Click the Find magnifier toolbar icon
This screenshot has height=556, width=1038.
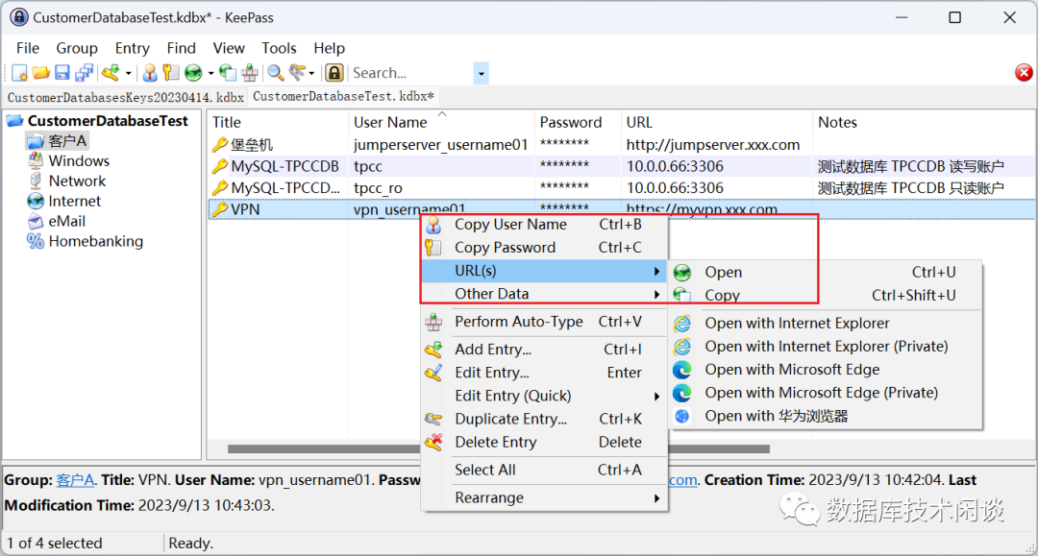click(276, 73)
